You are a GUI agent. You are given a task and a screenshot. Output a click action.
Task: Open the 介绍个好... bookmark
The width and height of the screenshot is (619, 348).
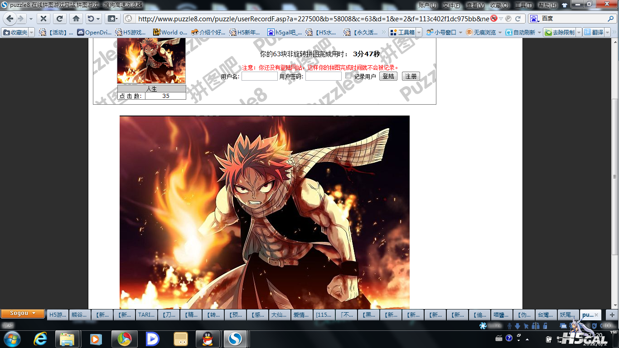pos(208,32)
